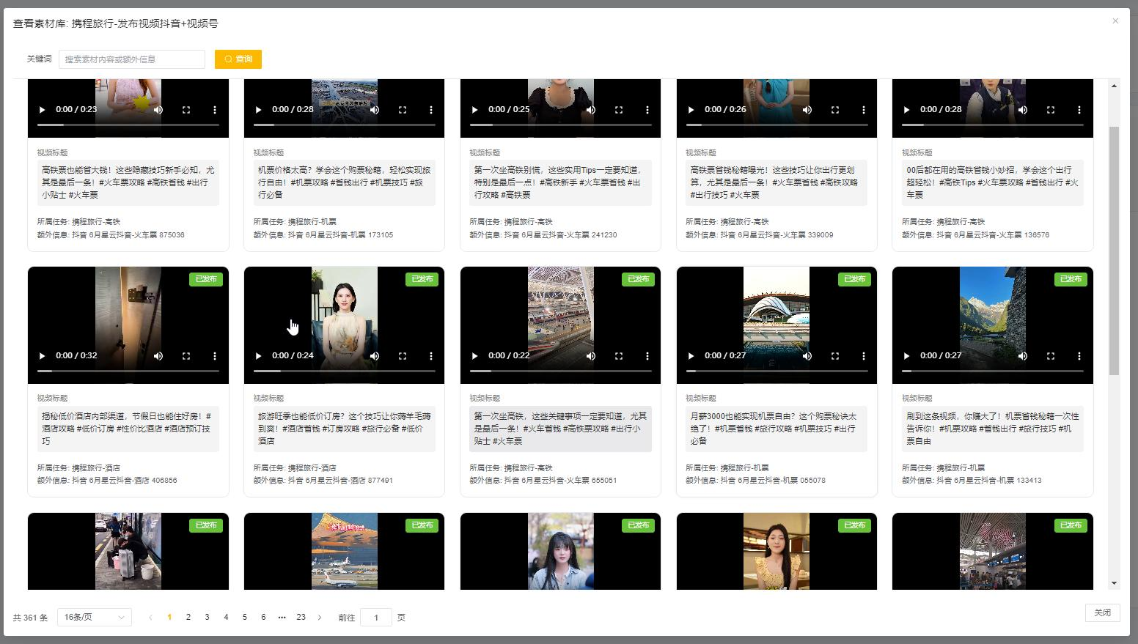1138x644 pixels.
Task: Open more options on the 0:32 video
Action: click(215, 356)
